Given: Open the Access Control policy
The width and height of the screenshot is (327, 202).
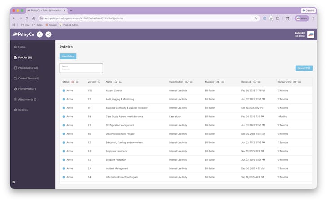Looking at the screenshot, I should (x=113, y=91).
